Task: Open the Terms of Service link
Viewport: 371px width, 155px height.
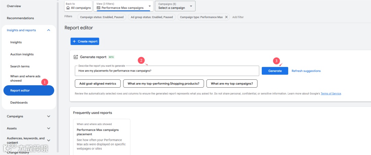Action: [x=331, y=93]
